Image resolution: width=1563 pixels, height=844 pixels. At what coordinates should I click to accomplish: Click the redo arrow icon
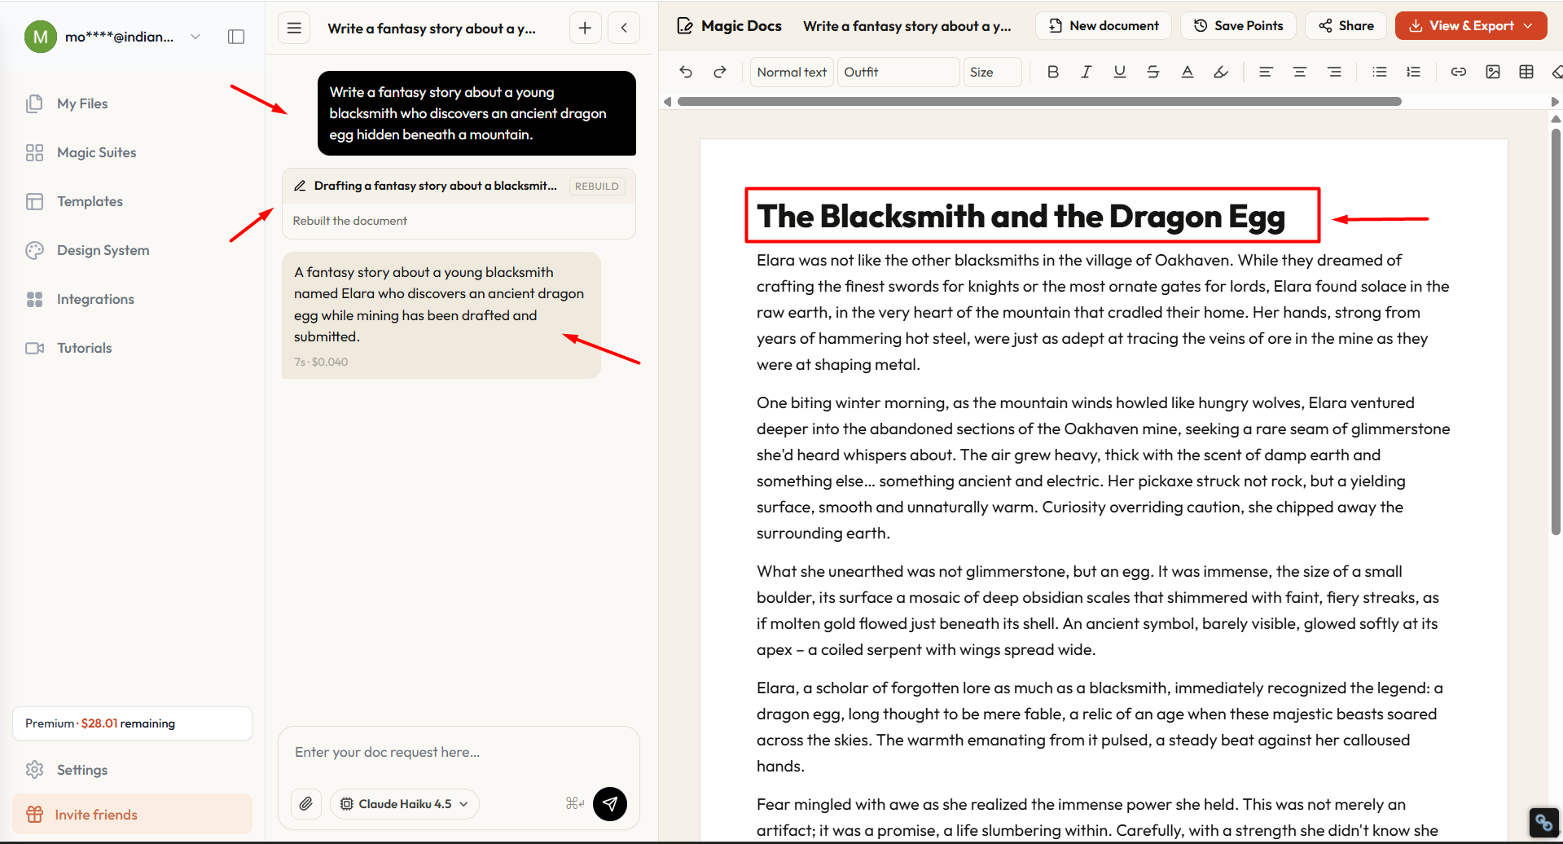(720, 72)
